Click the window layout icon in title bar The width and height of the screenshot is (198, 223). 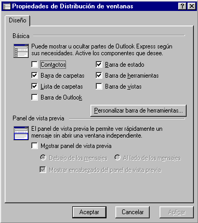tap(7, 6)
